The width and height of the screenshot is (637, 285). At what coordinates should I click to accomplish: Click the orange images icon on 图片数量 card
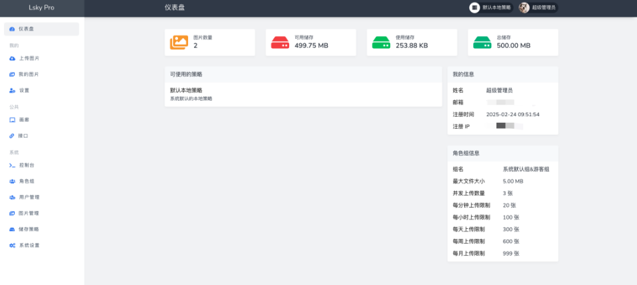click(179, 42)
